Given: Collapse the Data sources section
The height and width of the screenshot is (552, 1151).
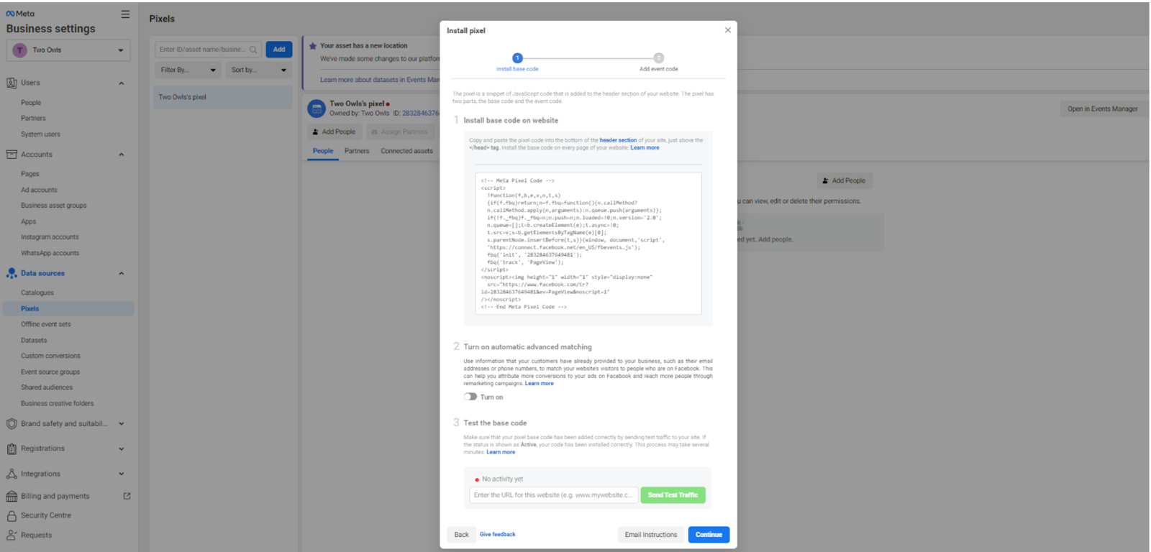Looking at the screenshot, I should coord(121,273).
